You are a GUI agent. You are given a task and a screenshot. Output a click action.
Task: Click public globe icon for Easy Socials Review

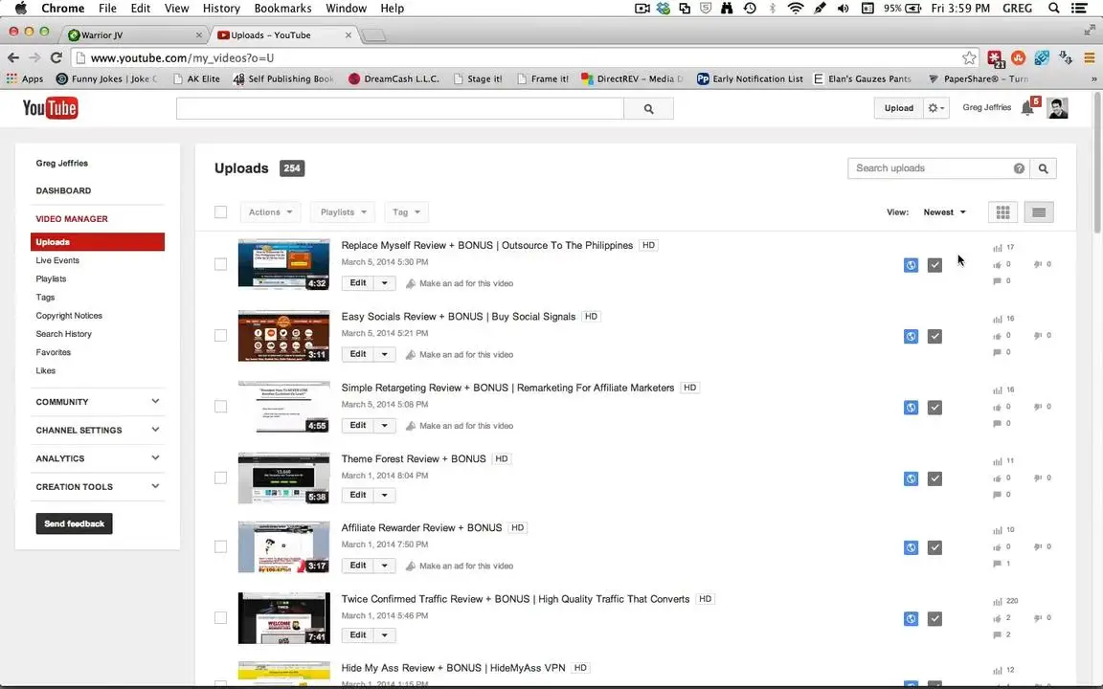click(911, 336)
